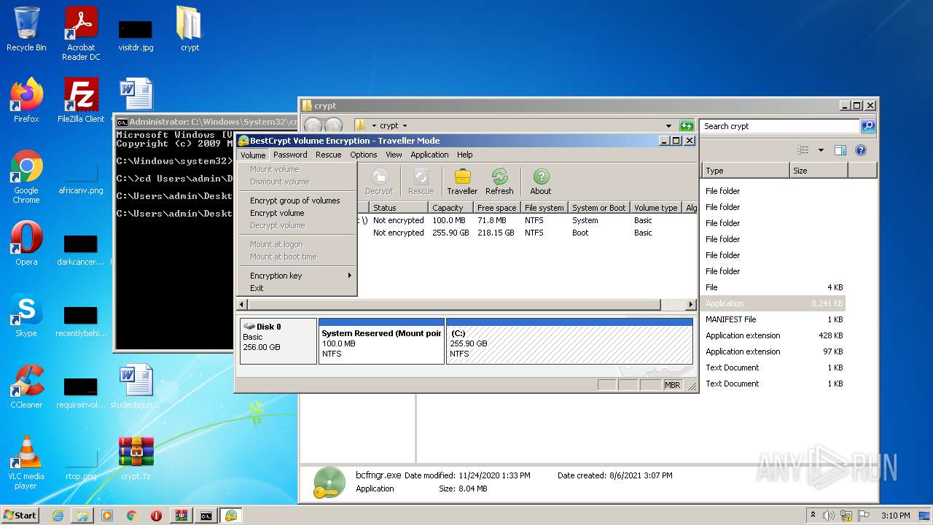Open the Application menu

point(429,155)
